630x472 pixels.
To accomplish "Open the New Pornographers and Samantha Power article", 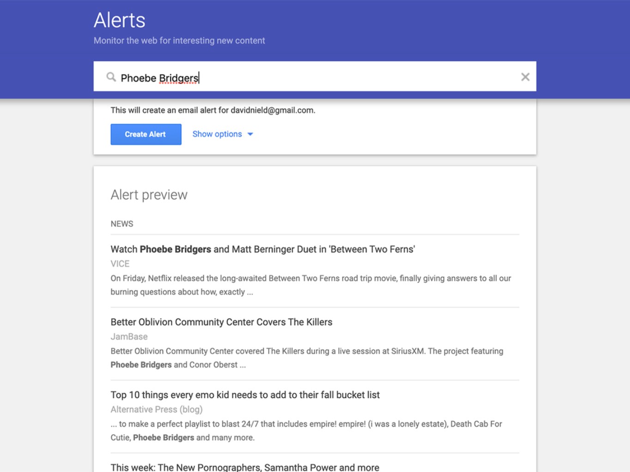I will [x=244, y=467].
